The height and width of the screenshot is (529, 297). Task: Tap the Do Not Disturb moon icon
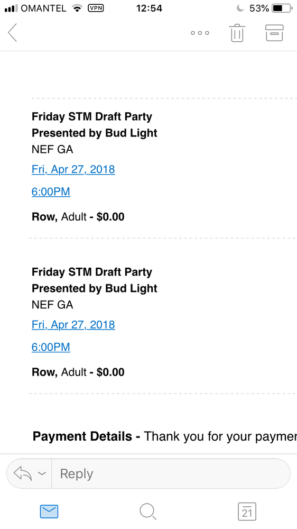pos(240,8)
